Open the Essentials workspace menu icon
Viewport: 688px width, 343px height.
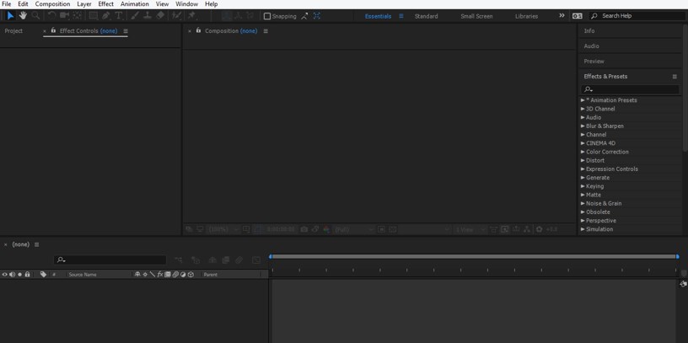coord(401,16)
